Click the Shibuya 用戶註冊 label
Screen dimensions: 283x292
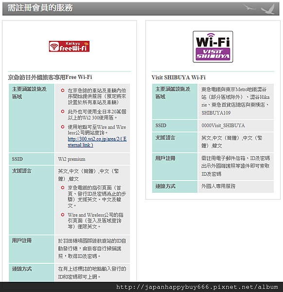[x=165, y=158]
